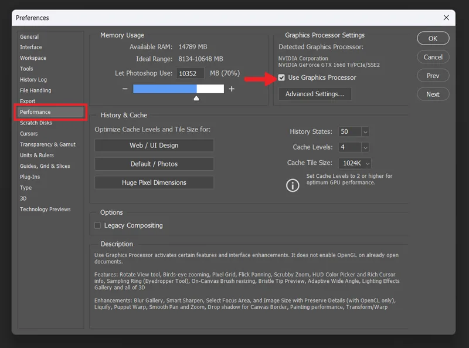
Task: Click the minus icon to decrease memory
Action: [x=125, y=89]
